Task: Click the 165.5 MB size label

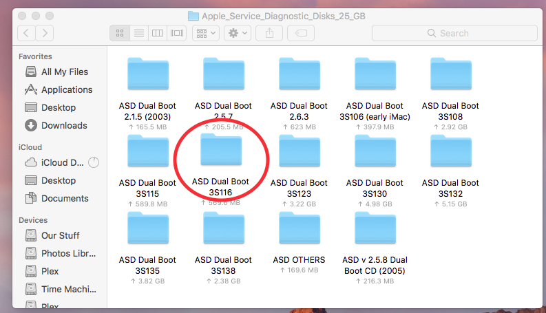Action: point(147,127)
